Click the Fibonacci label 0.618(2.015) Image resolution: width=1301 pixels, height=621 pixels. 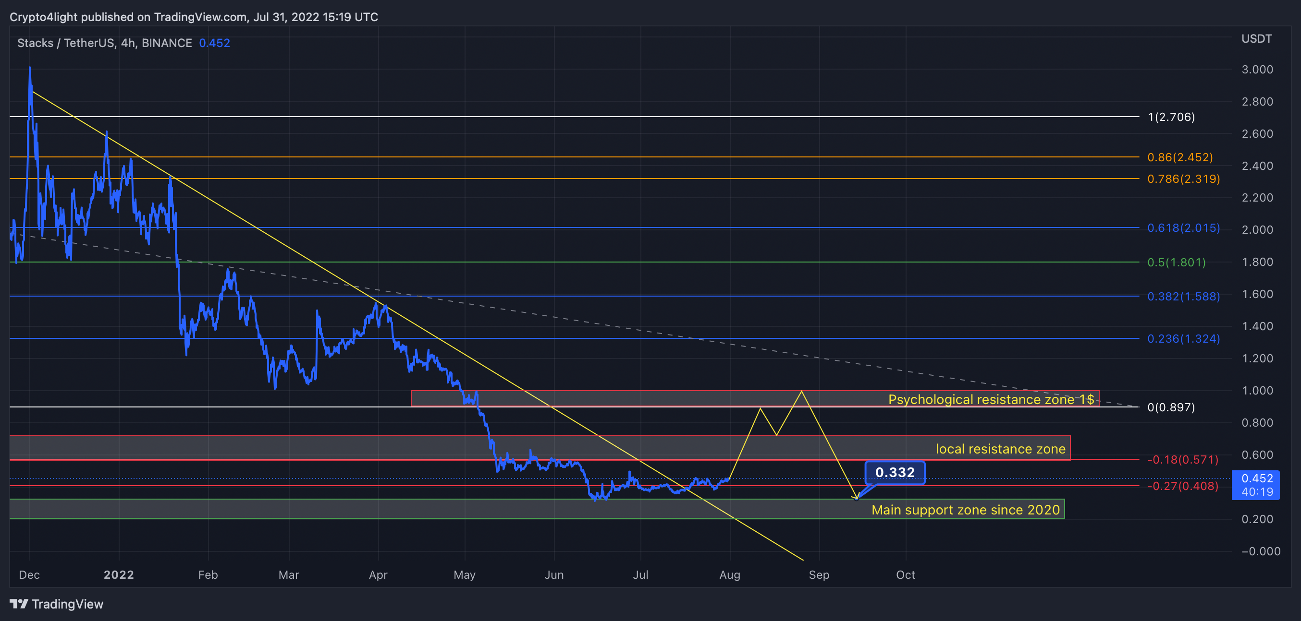1183,228
